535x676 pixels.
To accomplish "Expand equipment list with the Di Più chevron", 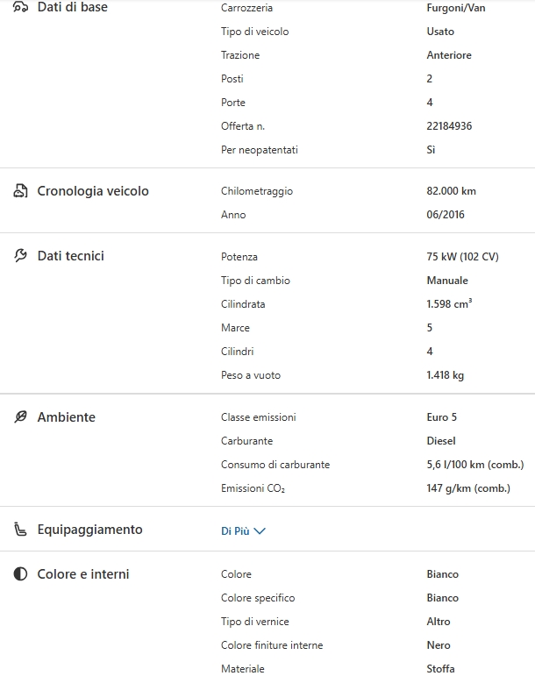I will (x=259, y=530).
